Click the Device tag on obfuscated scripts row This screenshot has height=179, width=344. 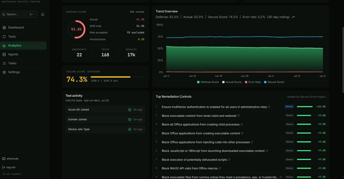[x=289, y=159]
